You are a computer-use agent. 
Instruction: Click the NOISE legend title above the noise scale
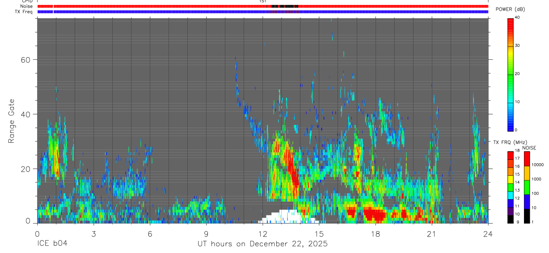pyautogui.click(x=530, y=148)
